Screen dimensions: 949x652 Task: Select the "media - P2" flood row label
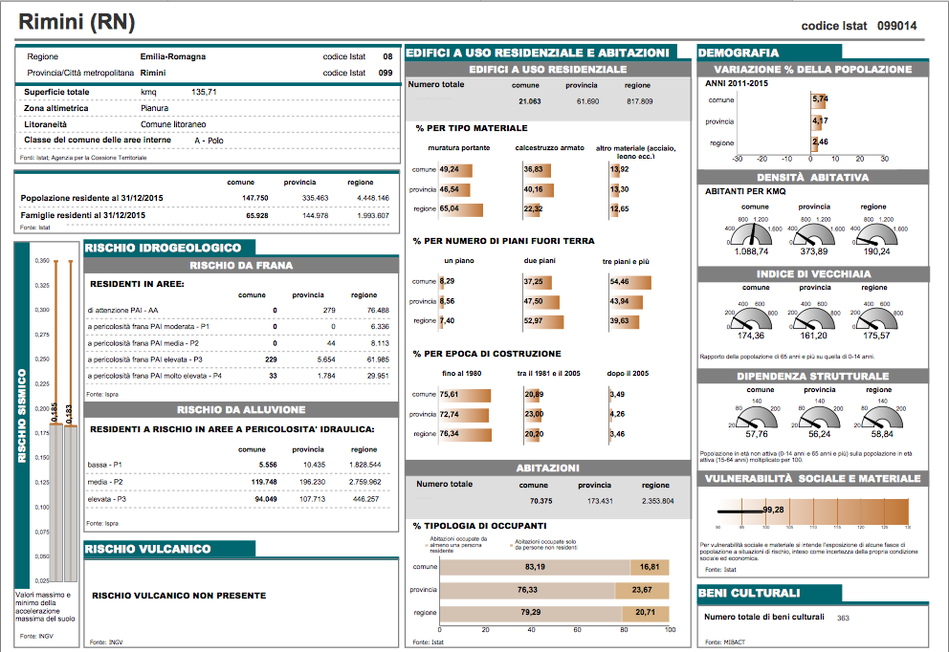pos(105,482)
